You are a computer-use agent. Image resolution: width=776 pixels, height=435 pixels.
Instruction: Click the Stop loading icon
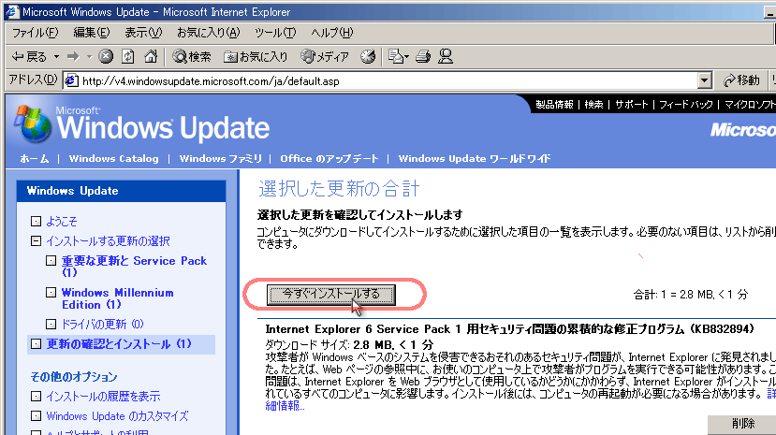(x=106, y=56)
